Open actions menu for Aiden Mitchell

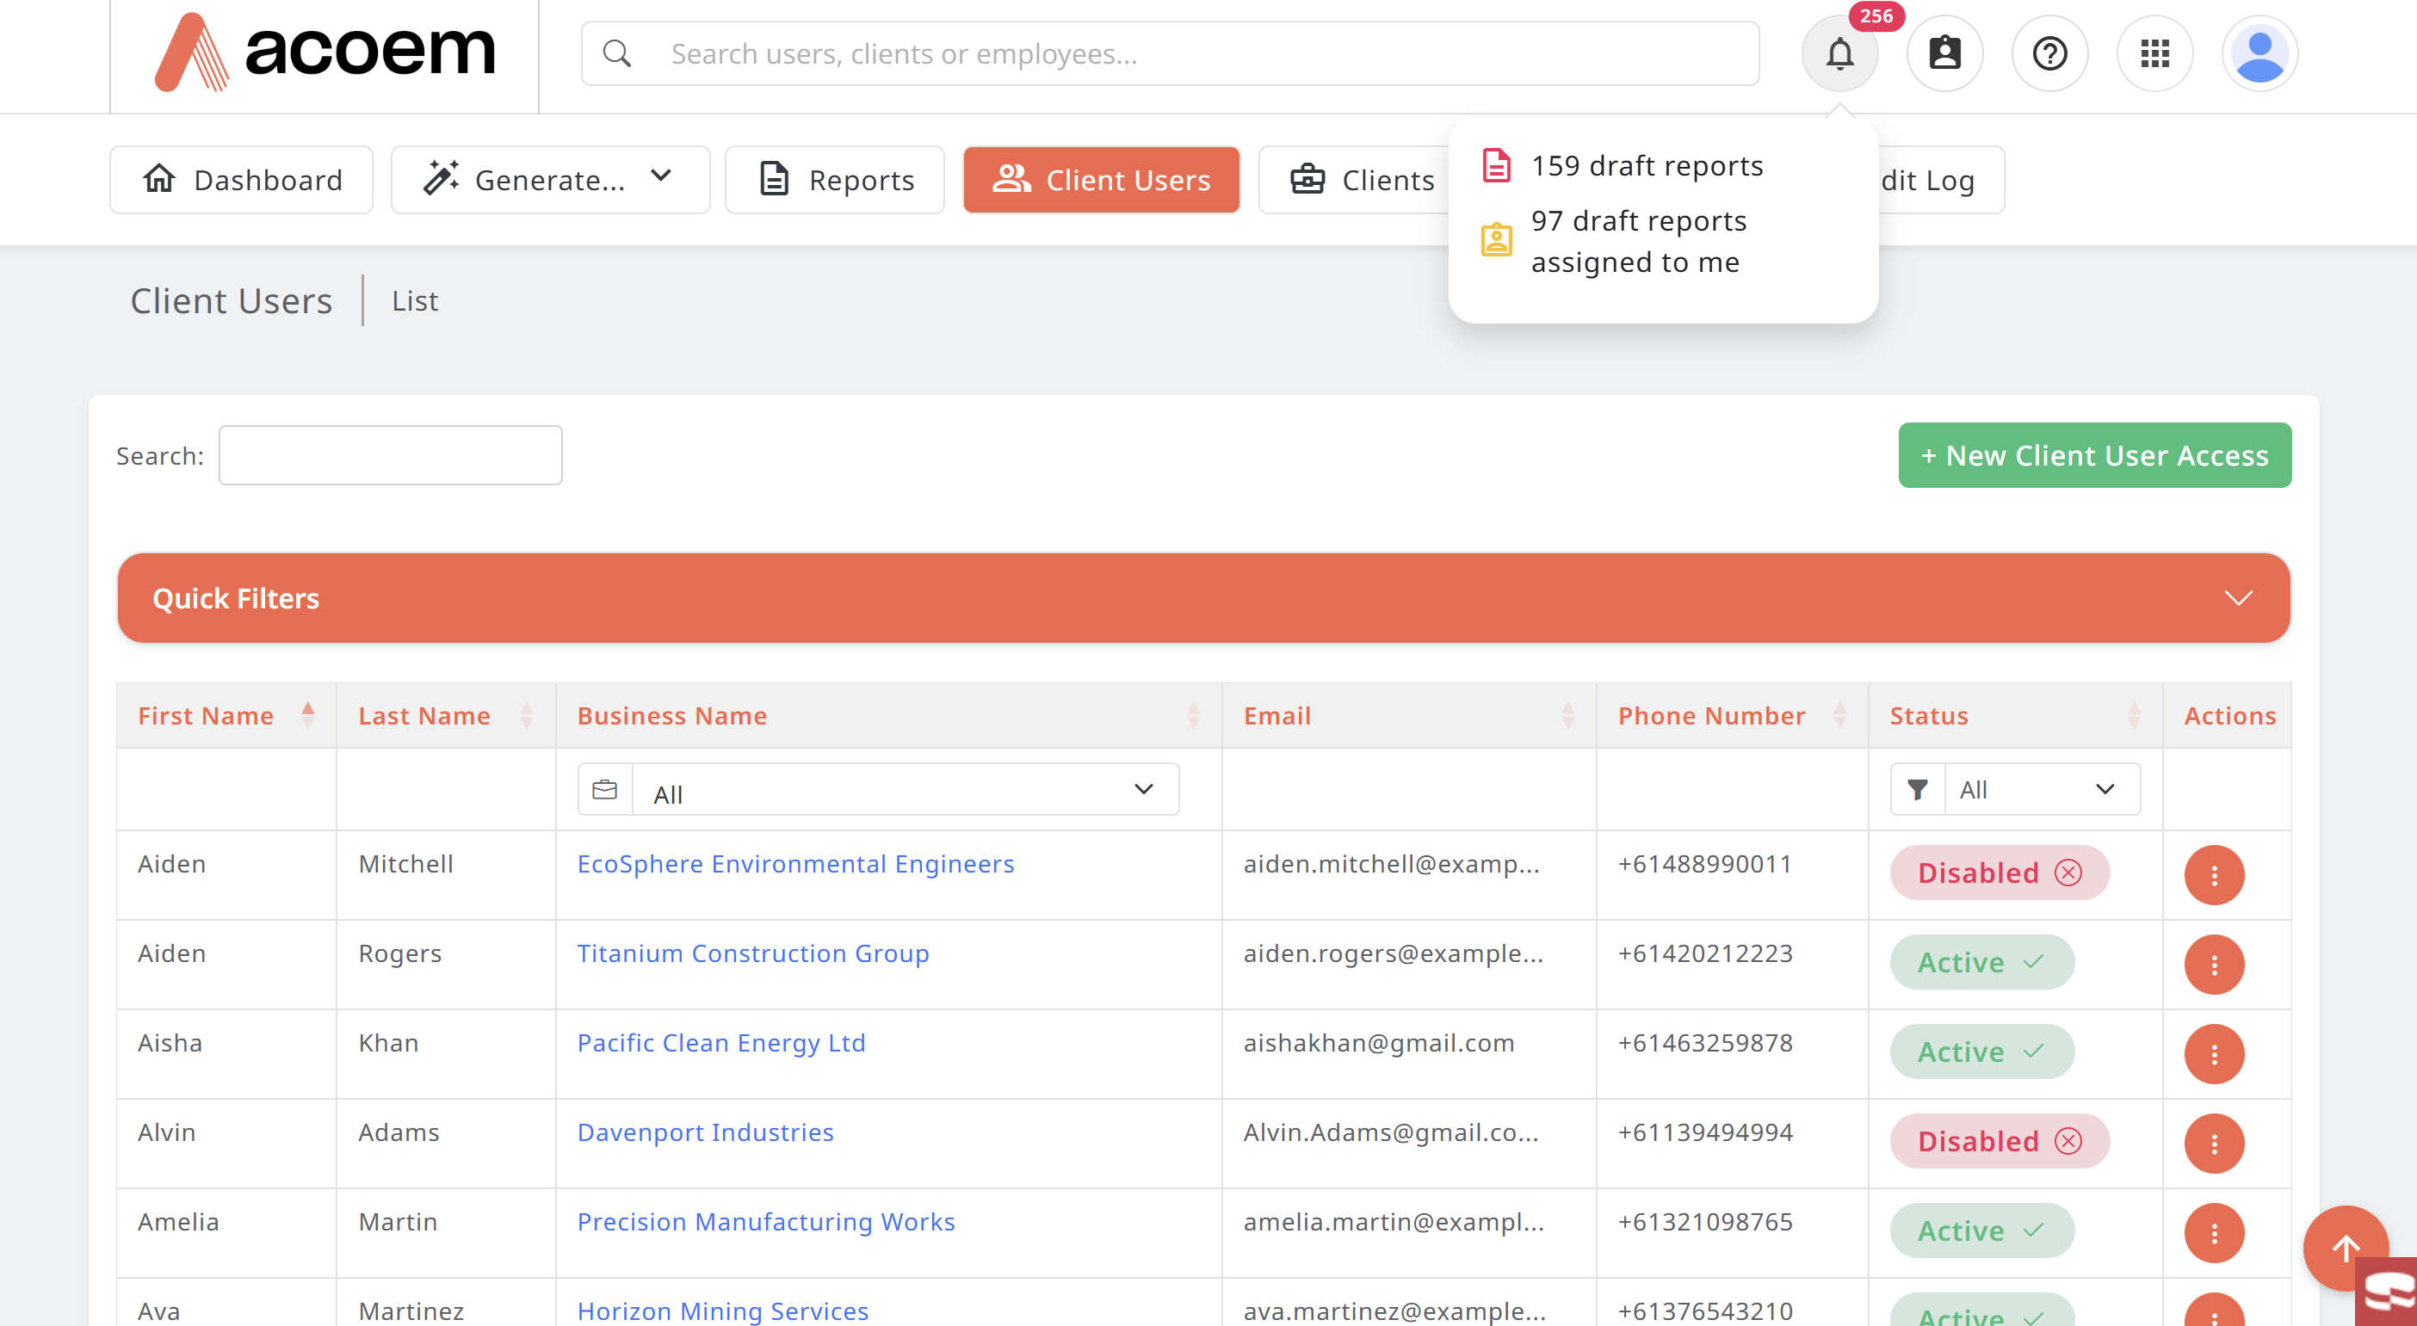click(2213, 875)
